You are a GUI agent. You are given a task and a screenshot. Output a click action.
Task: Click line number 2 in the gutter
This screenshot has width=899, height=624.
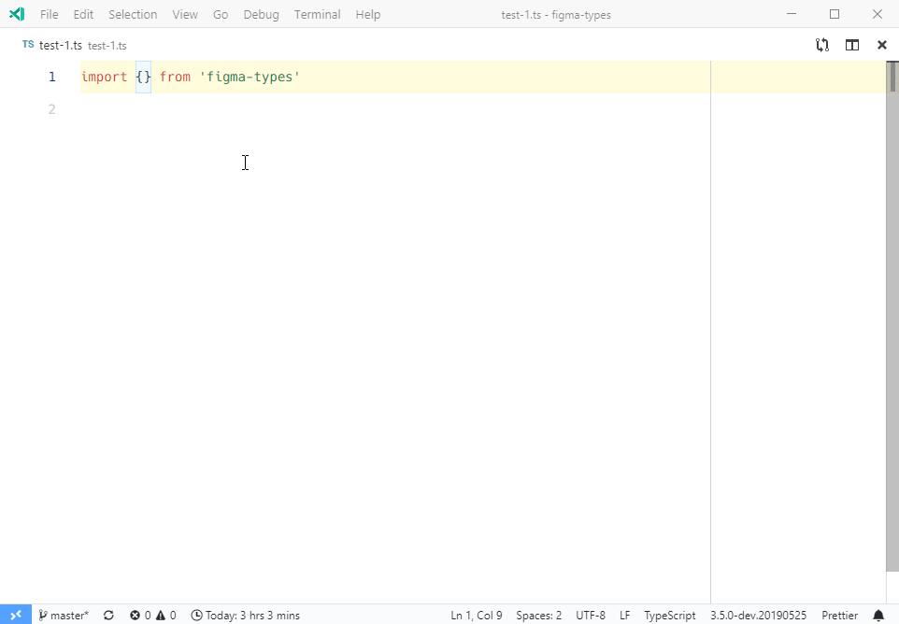pyautogui.click(x=51, y=109)
